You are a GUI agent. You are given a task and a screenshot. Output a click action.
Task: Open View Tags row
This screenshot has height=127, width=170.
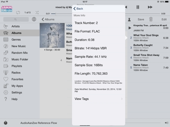tap(99, 99)
